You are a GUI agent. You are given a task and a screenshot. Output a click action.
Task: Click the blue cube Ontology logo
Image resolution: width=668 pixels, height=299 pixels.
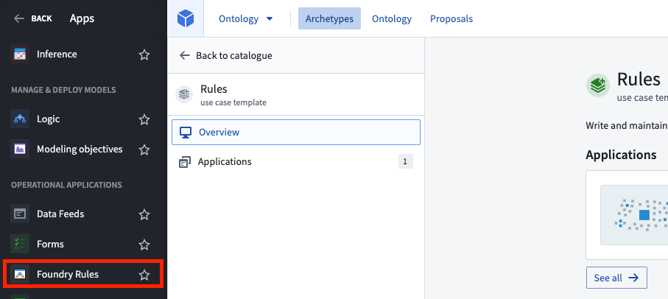pos(186,18)
